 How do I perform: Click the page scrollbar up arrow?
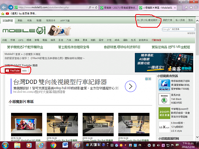click(197, 21)
